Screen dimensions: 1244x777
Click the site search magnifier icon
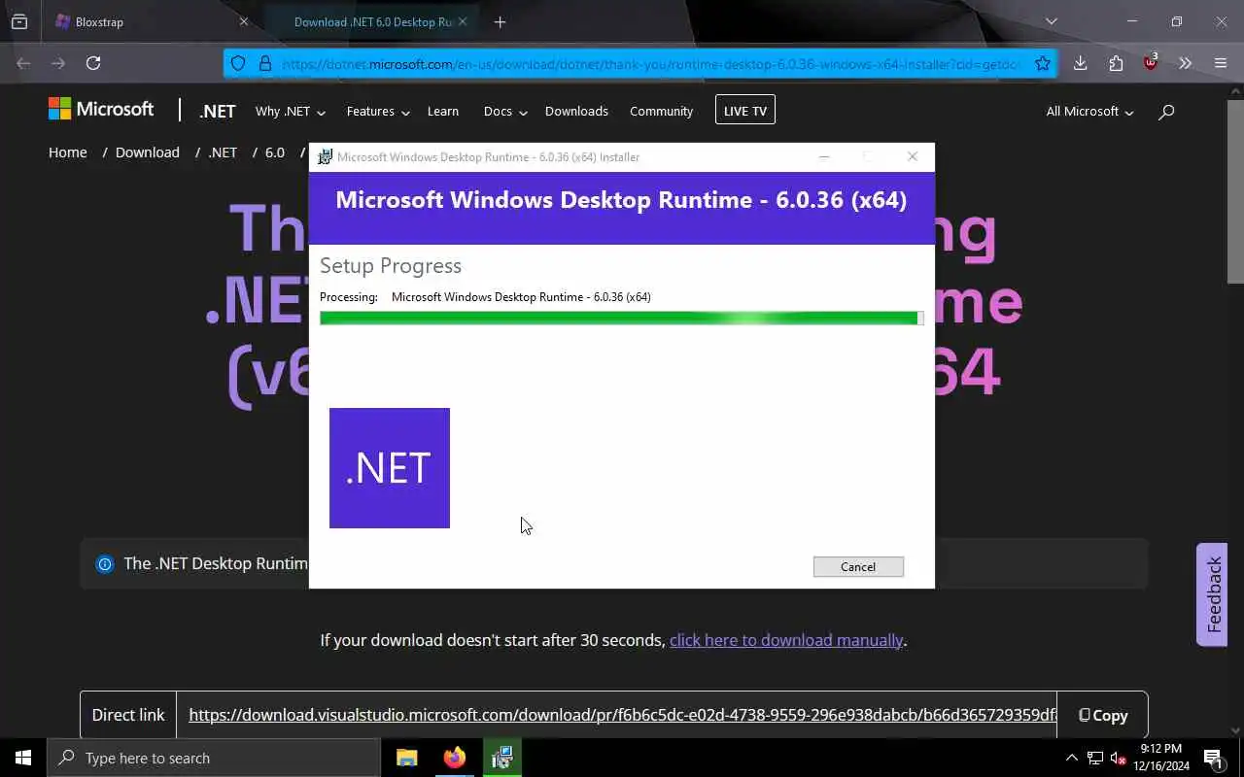[x=1166, y=112]
